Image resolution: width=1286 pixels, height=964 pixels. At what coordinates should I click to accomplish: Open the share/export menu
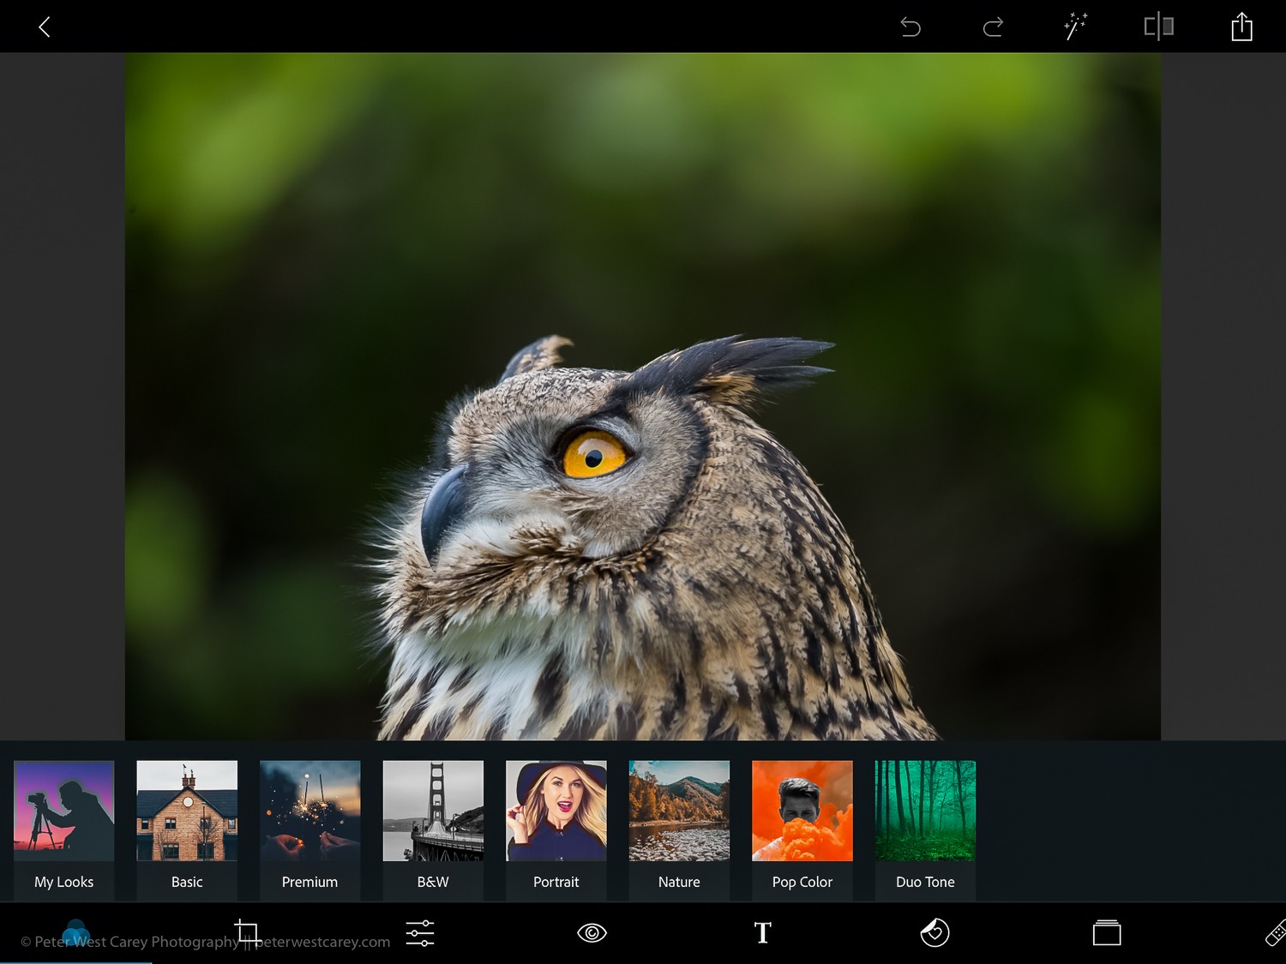pos(1241,27)
